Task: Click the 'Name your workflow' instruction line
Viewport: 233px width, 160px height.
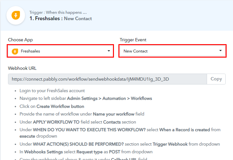Action: [82, 114]
